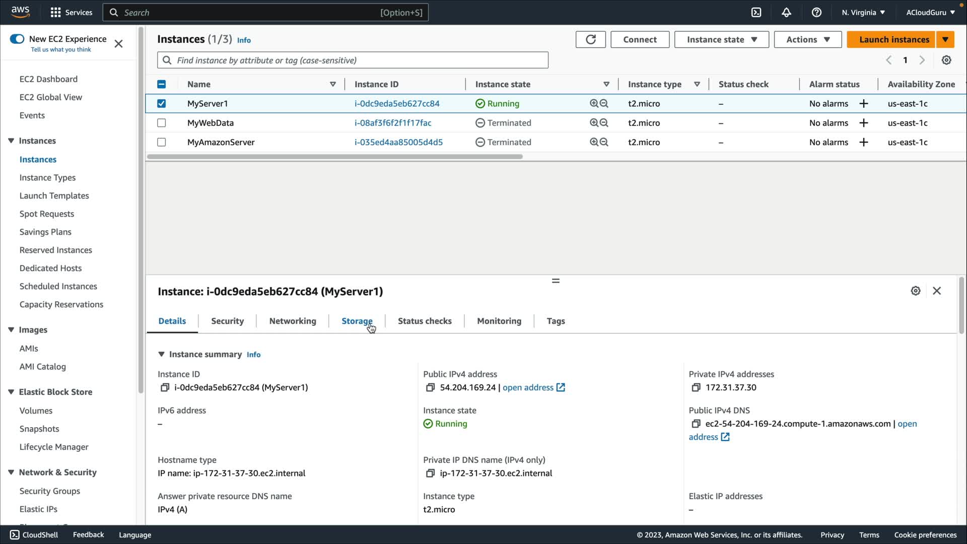The height and width of the screenshot is (544, 967).
Task: Select the MyWebData instance checkbox
Action: tap(161, 123)
